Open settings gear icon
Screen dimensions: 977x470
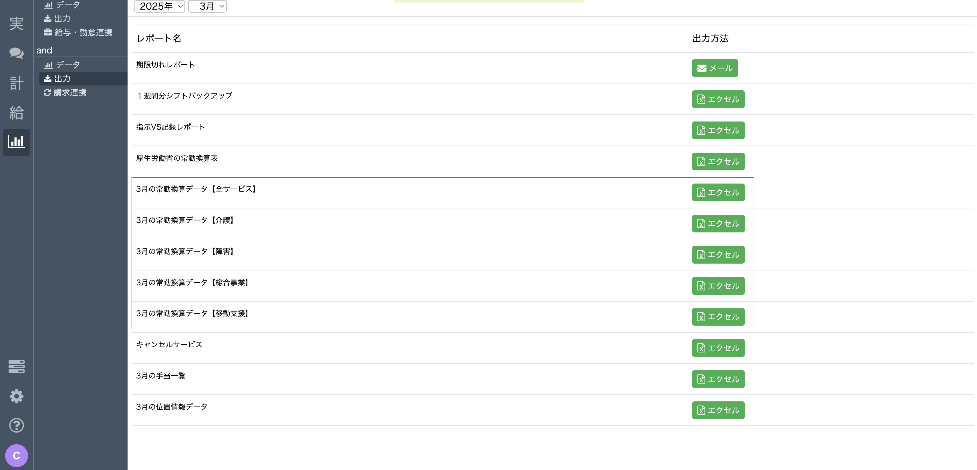[x=16, y=396]
